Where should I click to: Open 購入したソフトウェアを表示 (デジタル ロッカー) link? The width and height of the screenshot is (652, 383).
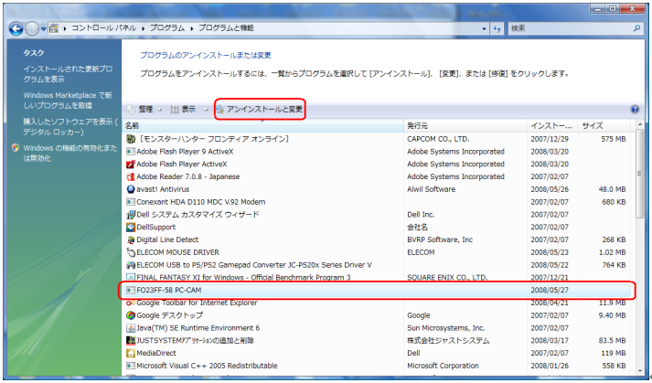click(x=69, y=127)
